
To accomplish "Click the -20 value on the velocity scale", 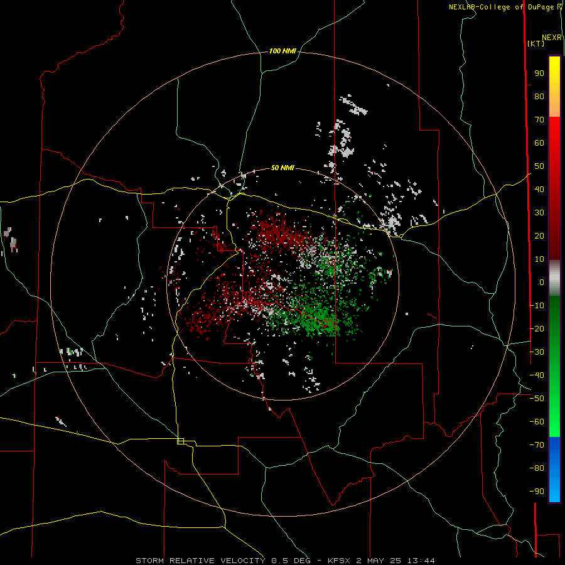I will point(537,329).
